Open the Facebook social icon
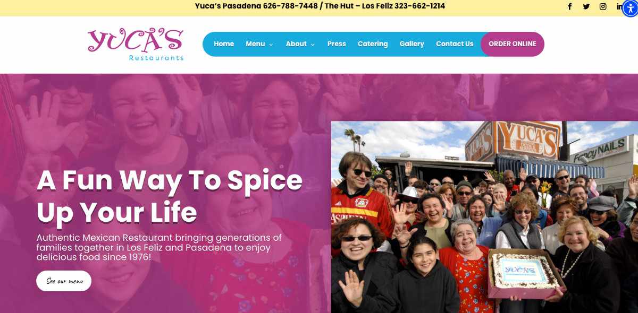 tap(569, 7)
